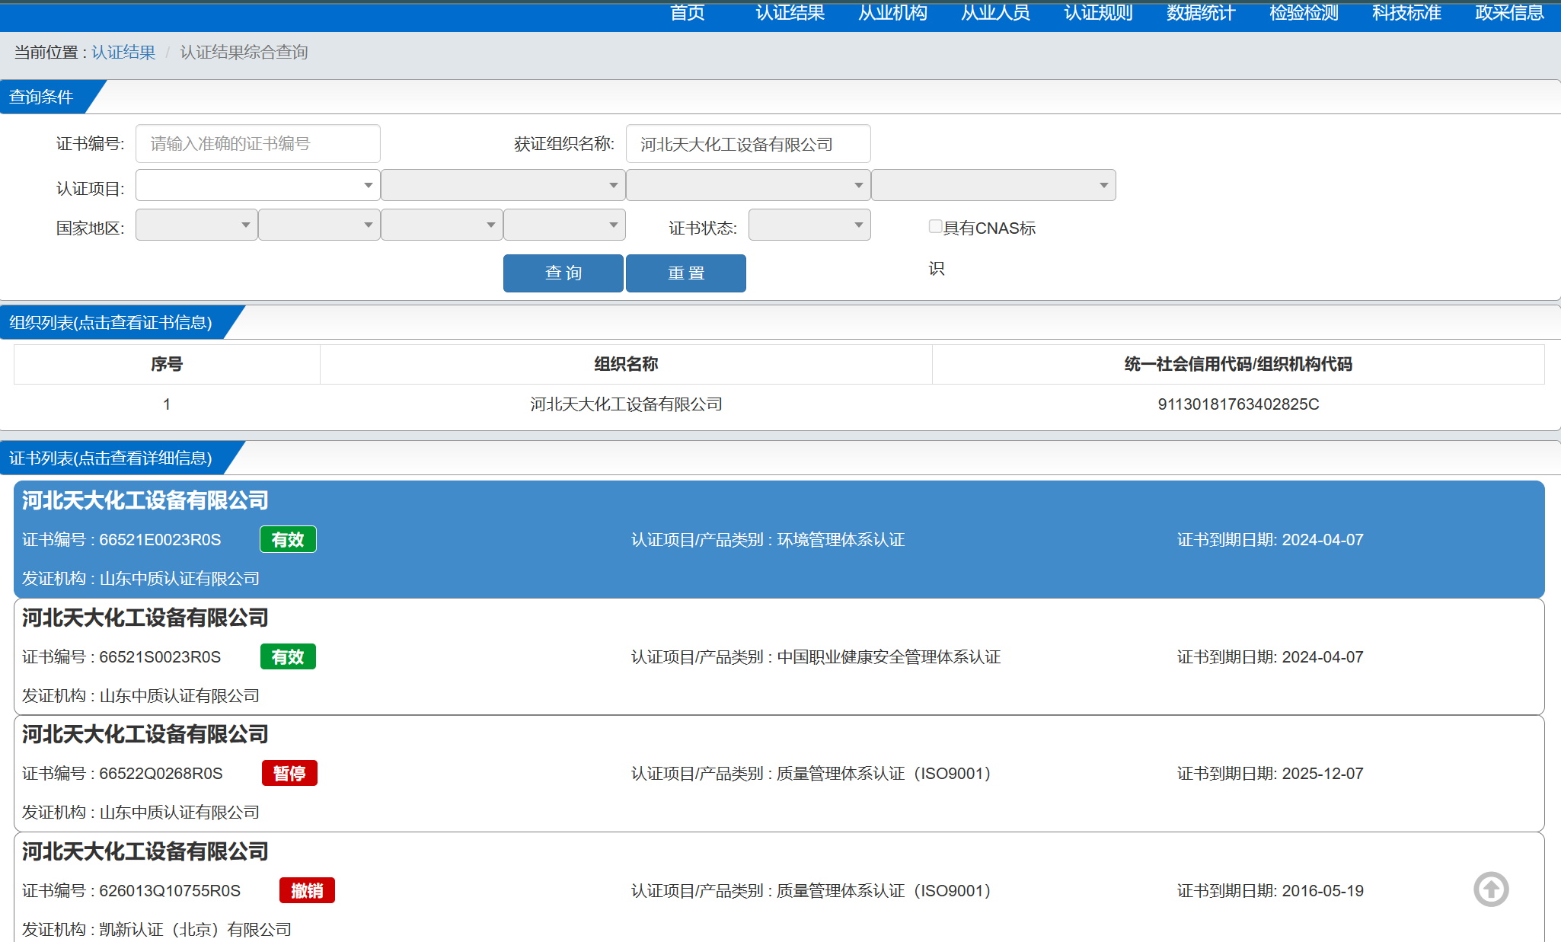The image size is (1561, 942).
Task: Open the 科技标准 navigation menu
Action: click(1407, 13)
